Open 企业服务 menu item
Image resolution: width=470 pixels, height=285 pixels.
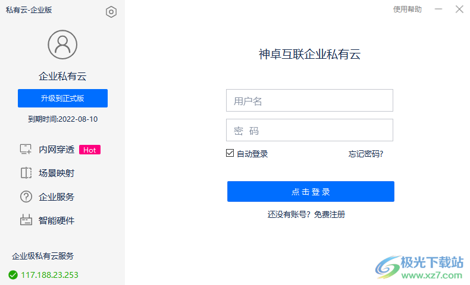[57, 197]
